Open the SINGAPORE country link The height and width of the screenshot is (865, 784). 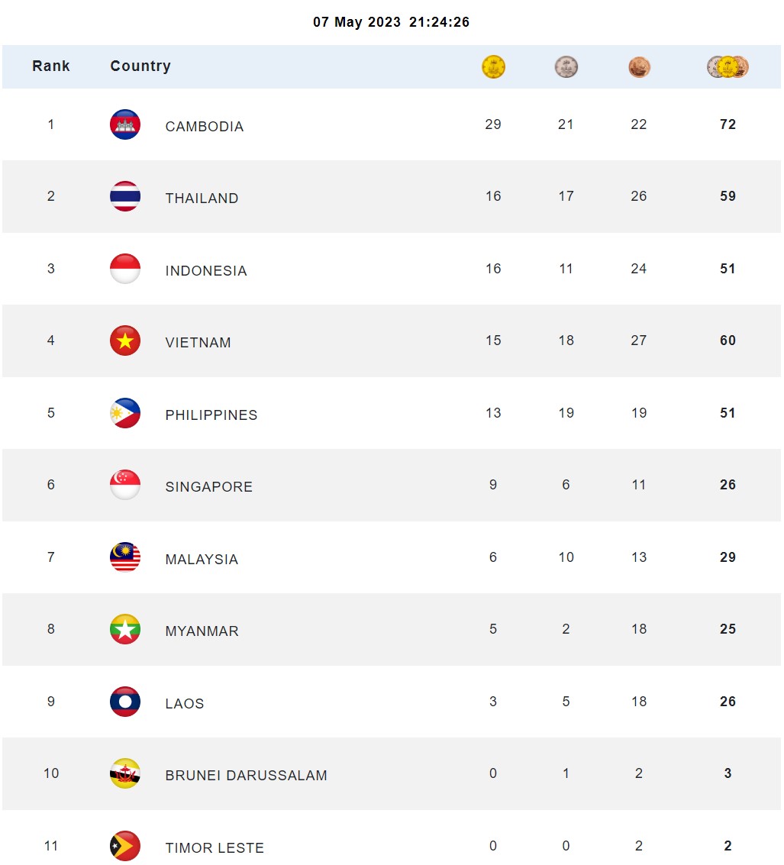[208, 486]
